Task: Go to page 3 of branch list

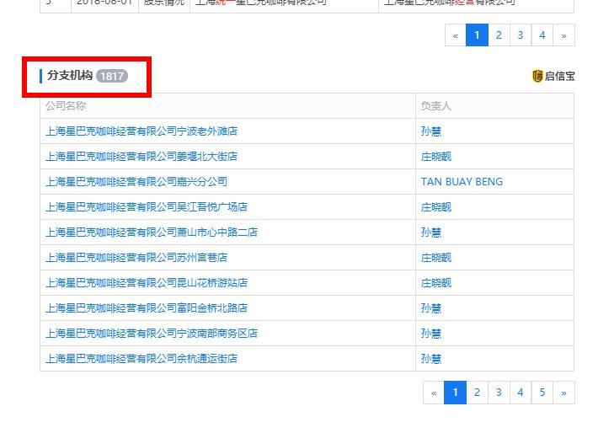Action: tap(499, 393)
